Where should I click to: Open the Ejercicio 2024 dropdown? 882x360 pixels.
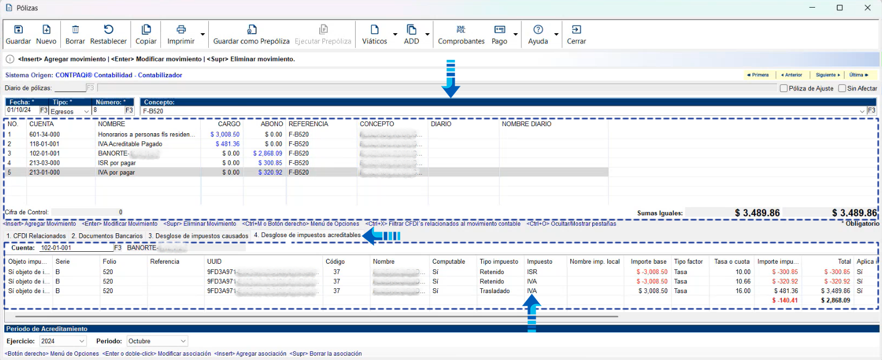tap(82, 341)
